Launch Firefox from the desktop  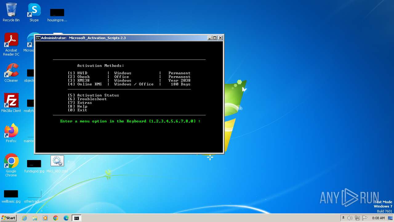[x=11, y=133]
